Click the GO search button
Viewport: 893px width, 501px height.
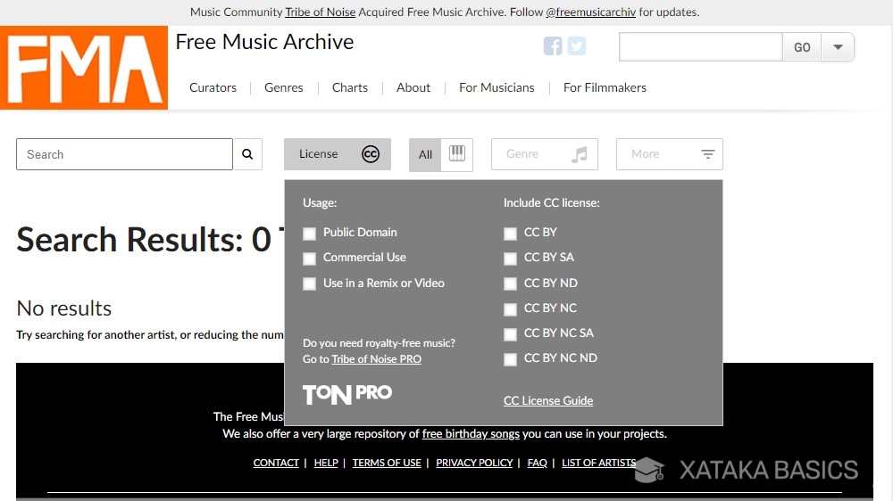802,47
